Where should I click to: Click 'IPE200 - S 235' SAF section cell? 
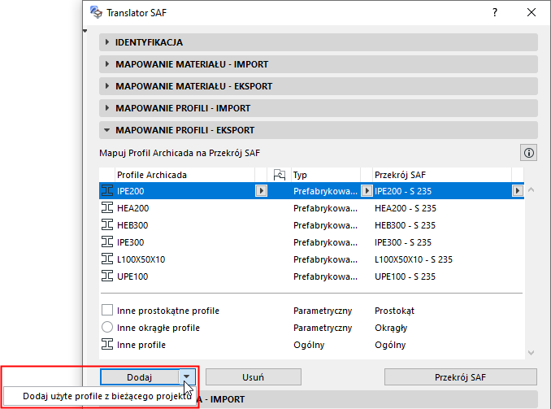pyautogui.click(x=403, y=191)
